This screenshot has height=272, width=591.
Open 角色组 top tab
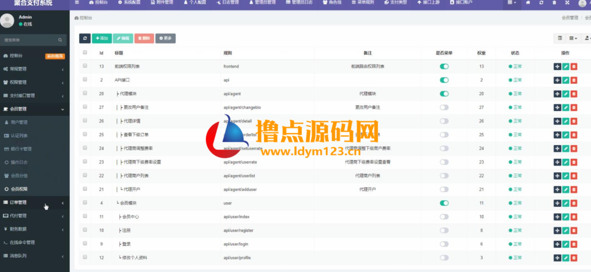332,2
